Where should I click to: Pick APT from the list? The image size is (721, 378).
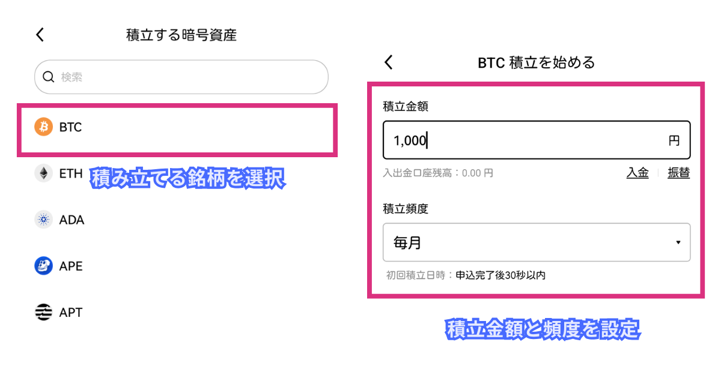(70, 312)
